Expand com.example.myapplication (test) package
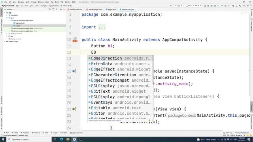Screen dimensions: 253x142 click(9, 31)
